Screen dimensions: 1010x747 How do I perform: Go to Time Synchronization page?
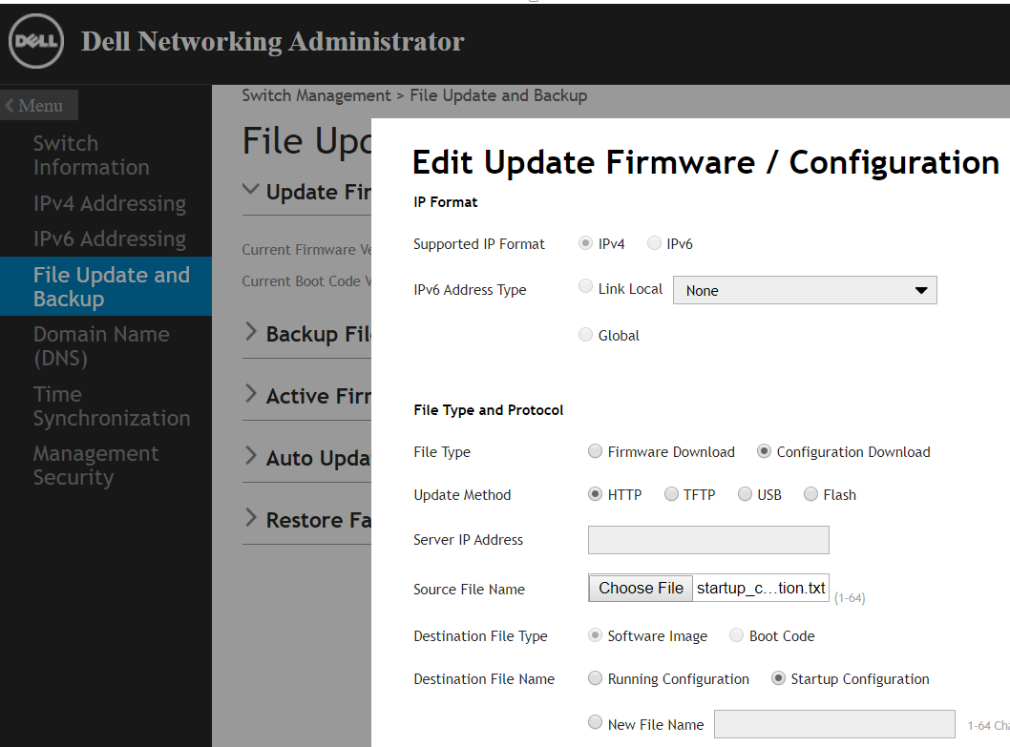(112, 405)
